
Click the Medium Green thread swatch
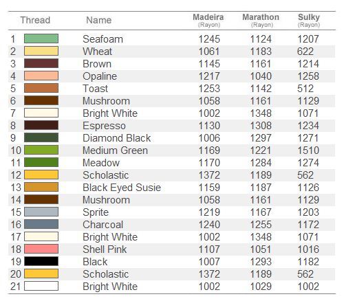(41, 150)
